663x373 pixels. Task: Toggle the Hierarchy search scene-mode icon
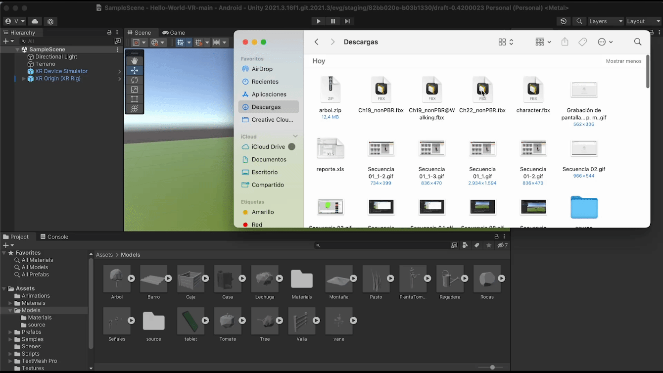pos(117,41)
